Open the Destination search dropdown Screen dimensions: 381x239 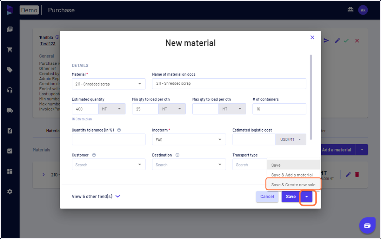(189, 165)
